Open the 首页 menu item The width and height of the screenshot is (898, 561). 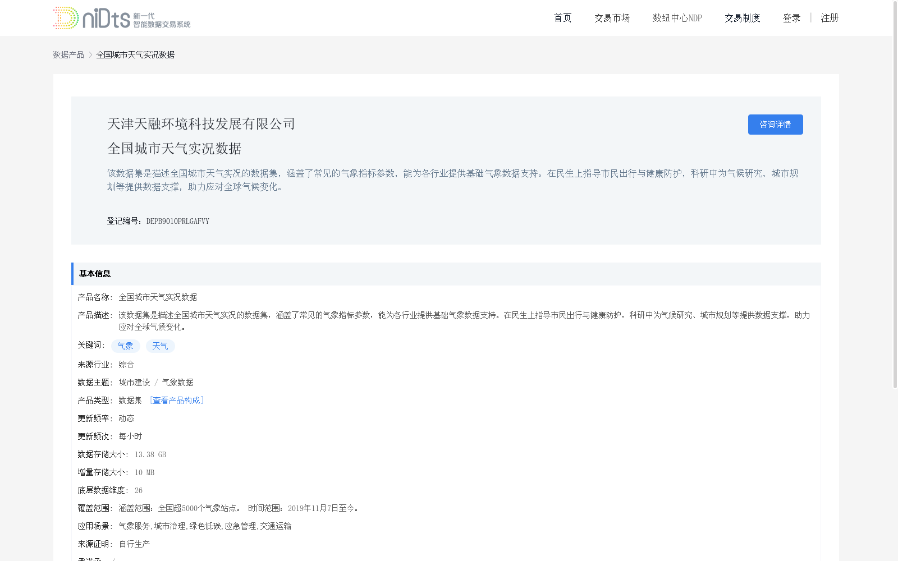click(562, 18)
